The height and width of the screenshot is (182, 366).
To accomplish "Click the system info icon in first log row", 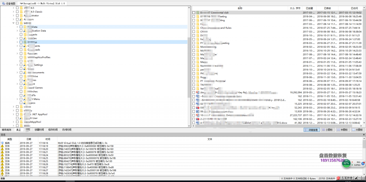I will (2, 143).
